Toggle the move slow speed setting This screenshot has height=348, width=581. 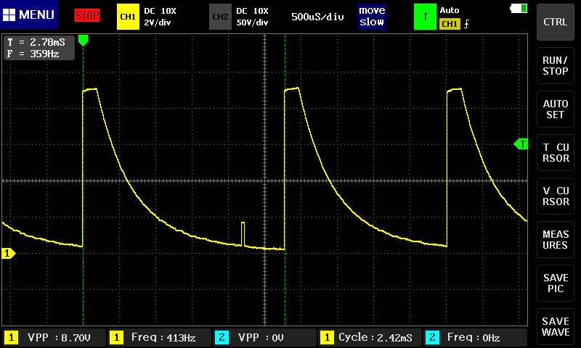click(x=372, y=16)
